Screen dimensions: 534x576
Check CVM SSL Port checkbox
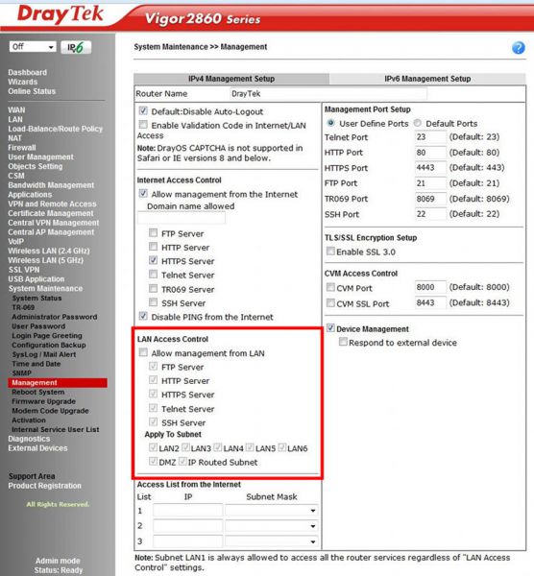coord(330,303)
